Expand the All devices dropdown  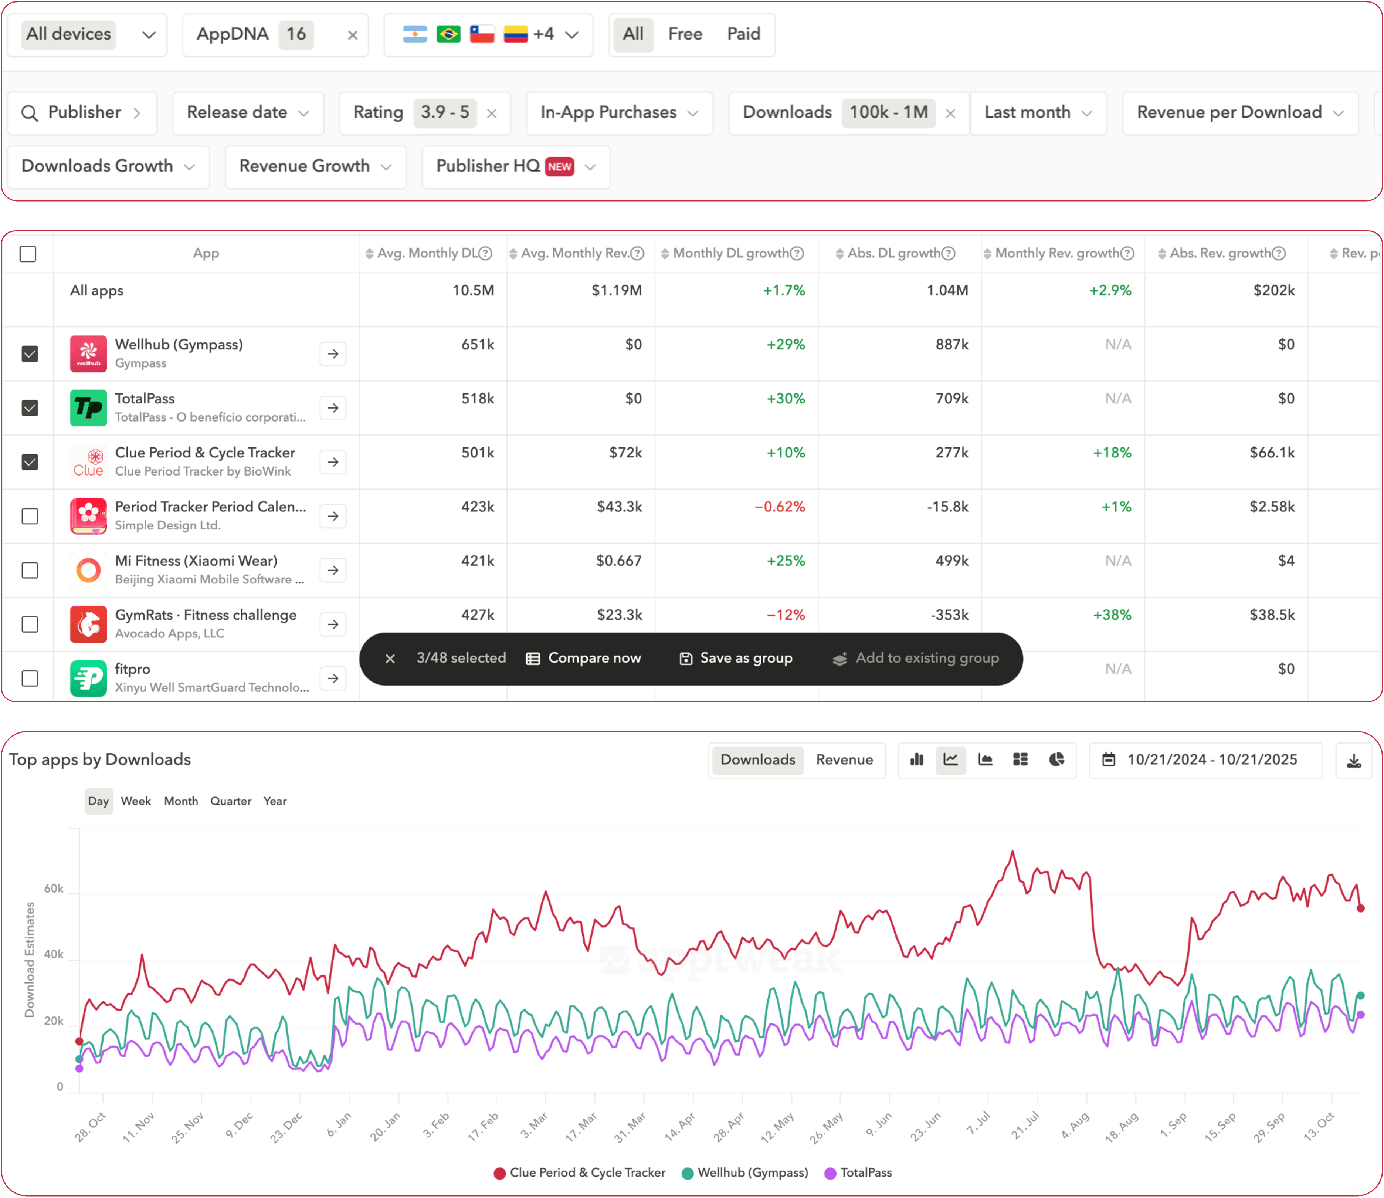point(87,35)
